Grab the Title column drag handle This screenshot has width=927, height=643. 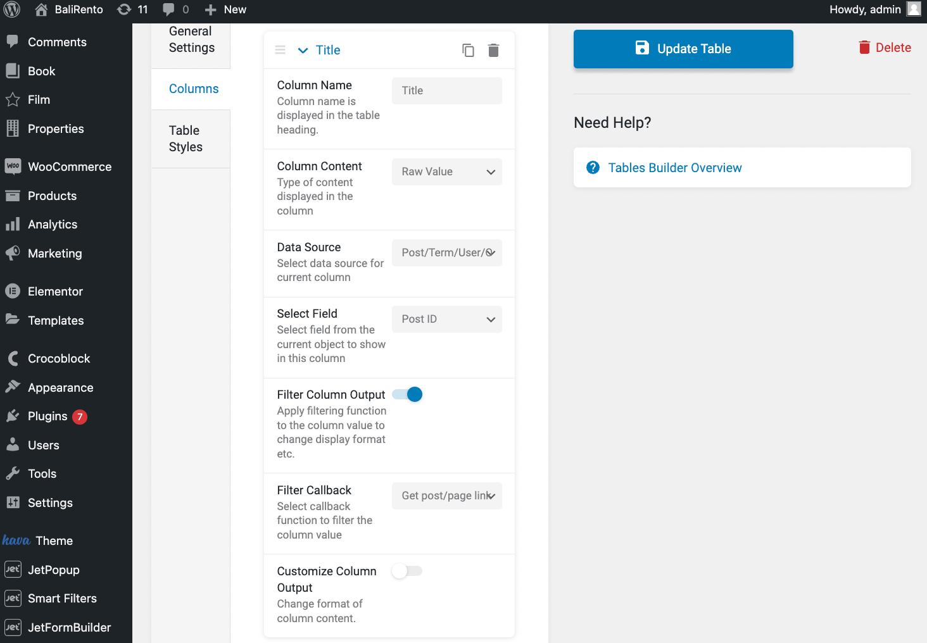tap(280, 50)
